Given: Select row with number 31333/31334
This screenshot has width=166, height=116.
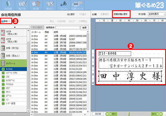Looking at the screenshot, I should coord(59,69).
